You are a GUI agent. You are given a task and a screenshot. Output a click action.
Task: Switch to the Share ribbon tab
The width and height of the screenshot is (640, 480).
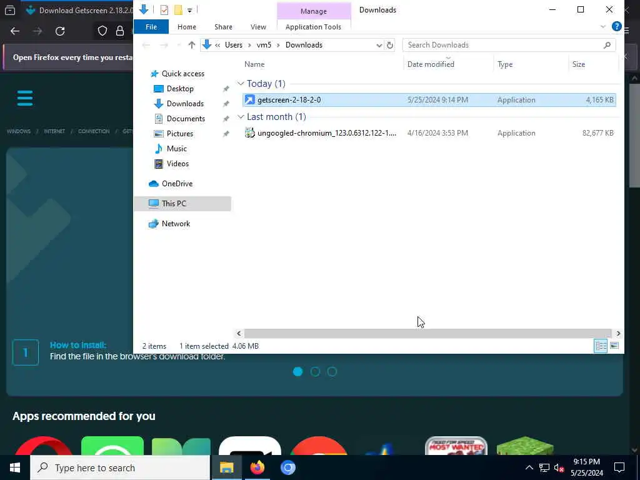[x=223, y=27]
